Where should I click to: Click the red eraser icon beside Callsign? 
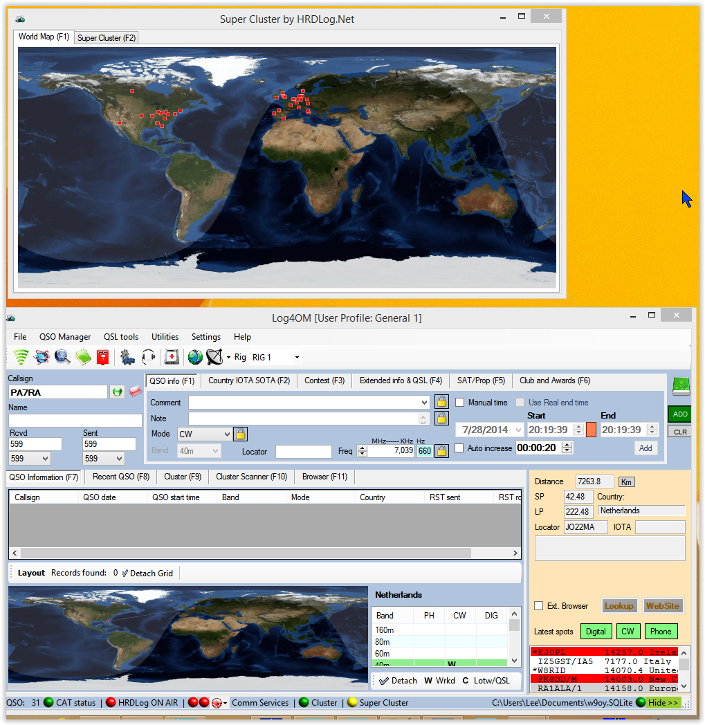(x=135, y=392)
